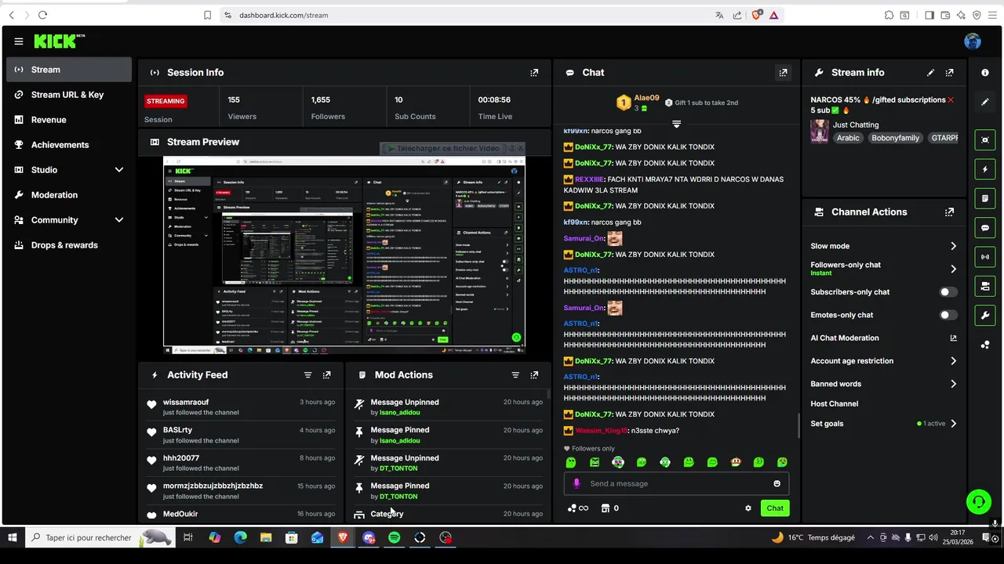Toggle Channel Actions panel icon in right sidebar
Screen dimensions: 1004x564
[x=985, y=286]
